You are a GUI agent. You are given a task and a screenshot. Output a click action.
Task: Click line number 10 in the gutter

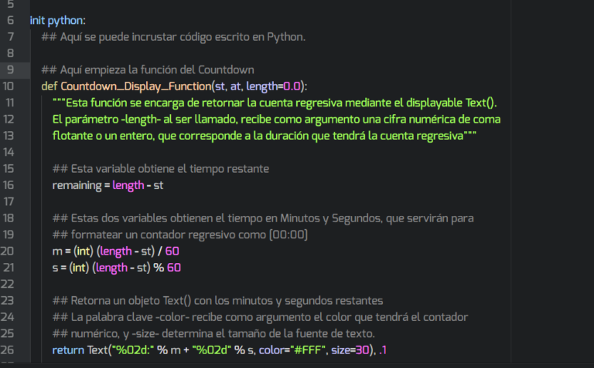(10, 86)
